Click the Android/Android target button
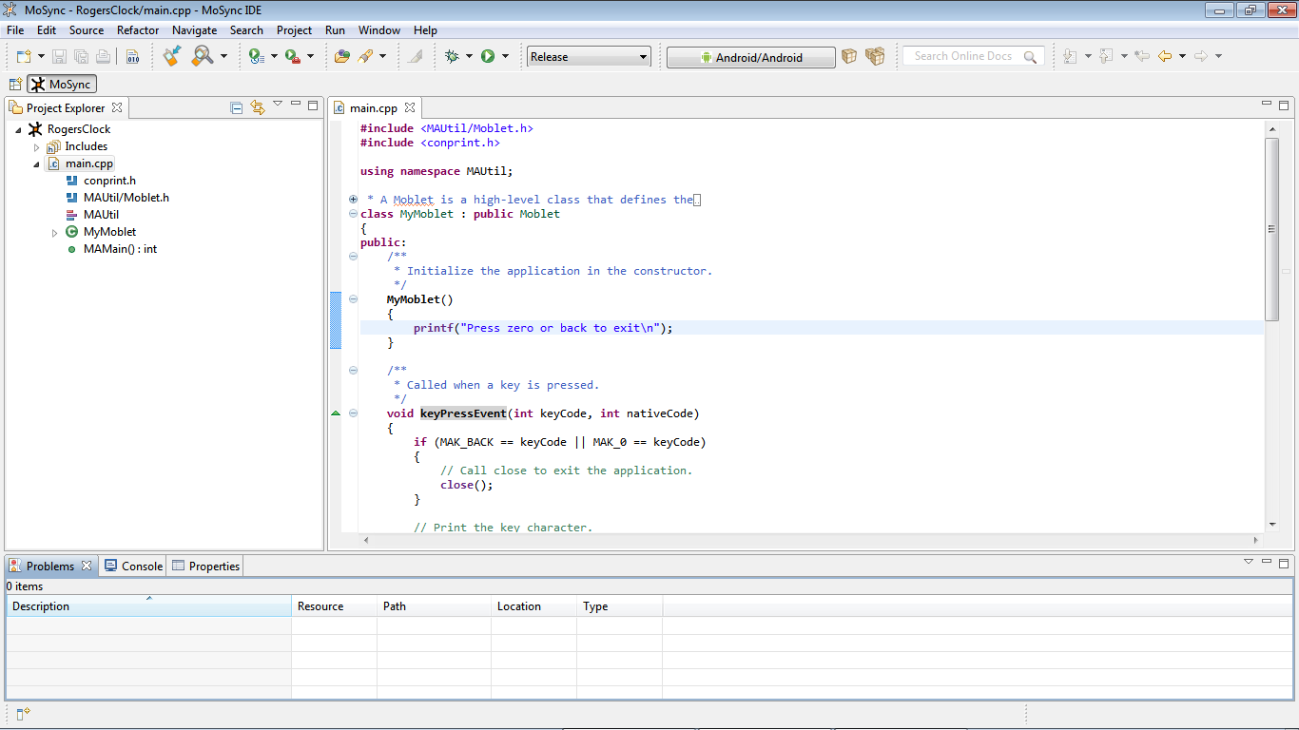1299x730 pixels. (750, 57)
